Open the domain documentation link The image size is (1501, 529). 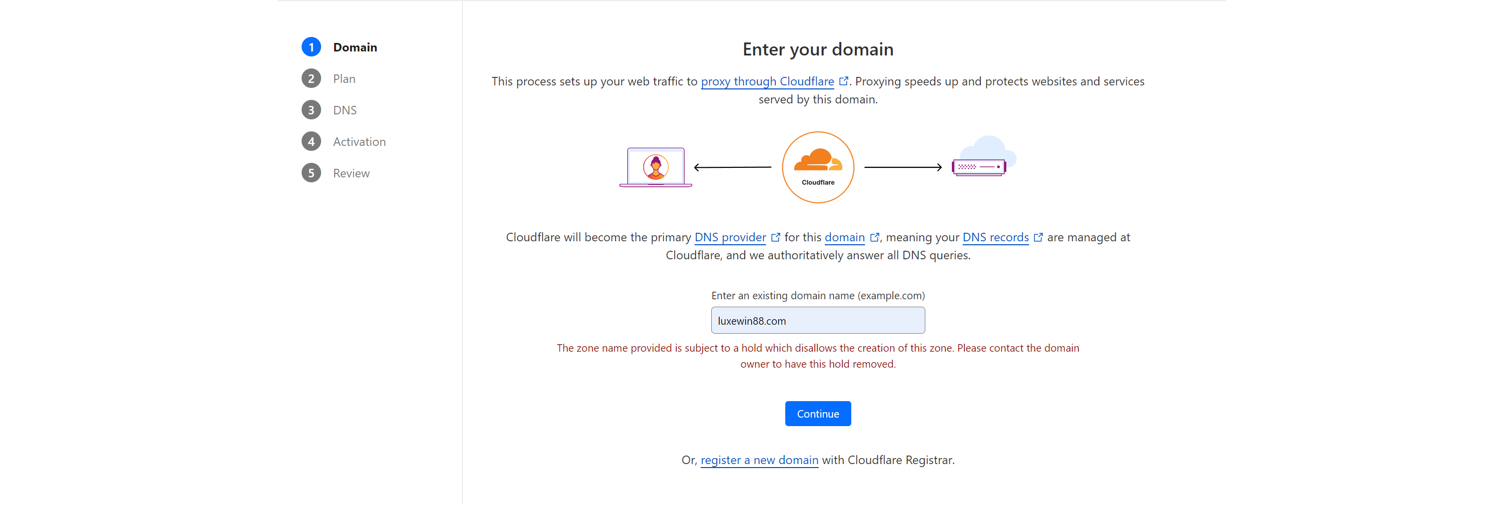844,237
